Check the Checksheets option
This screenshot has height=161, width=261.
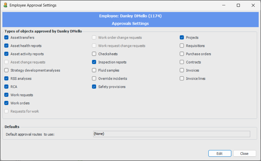coord(94,54)
